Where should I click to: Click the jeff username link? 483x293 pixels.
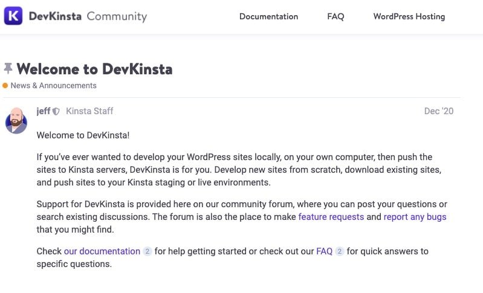(43, 111)
